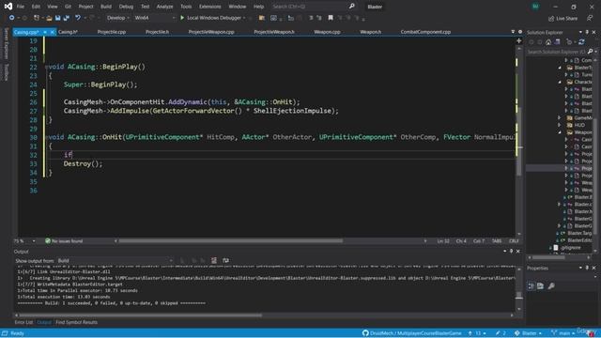The height and width of the screenshot is (338, 601).
Task: Click the Alphabetical sort icon in Properties
Action: pos(541,285)
